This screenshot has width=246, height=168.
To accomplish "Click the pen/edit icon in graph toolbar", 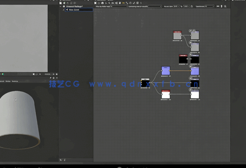I will (134, 3).
